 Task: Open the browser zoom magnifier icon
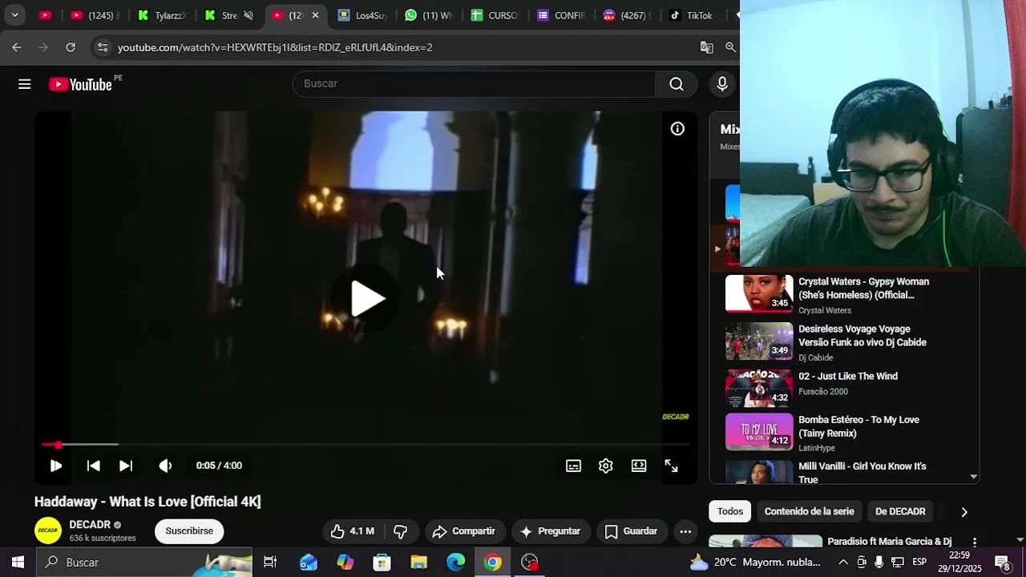pyautogui.click(x=730, y=47)
